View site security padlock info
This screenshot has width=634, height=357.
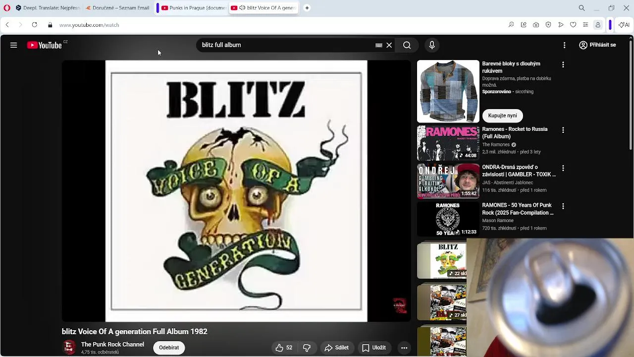[x=50, y=25]
